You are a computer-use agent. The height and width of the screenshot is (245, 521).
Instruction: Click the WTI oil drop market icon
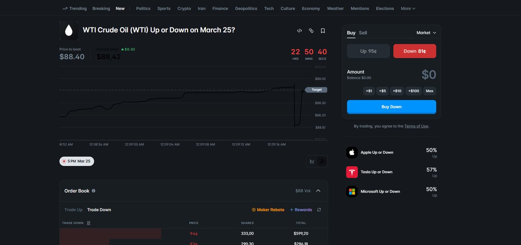coord(69,30)
